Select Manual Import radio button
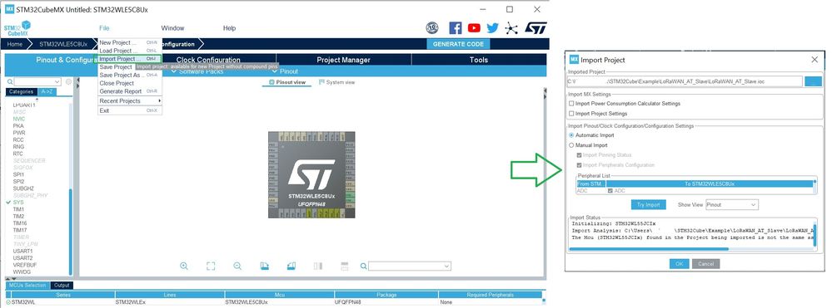Viewport: 832px width, 308px height. 571,145
